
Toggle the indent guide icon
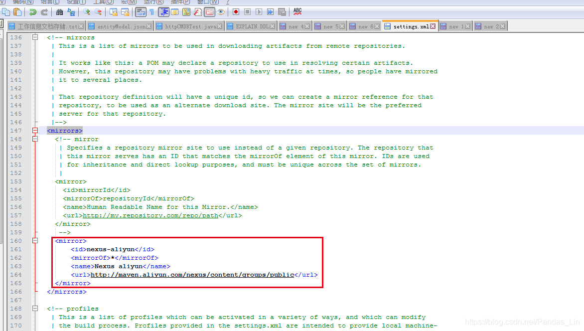pos(163,12)
